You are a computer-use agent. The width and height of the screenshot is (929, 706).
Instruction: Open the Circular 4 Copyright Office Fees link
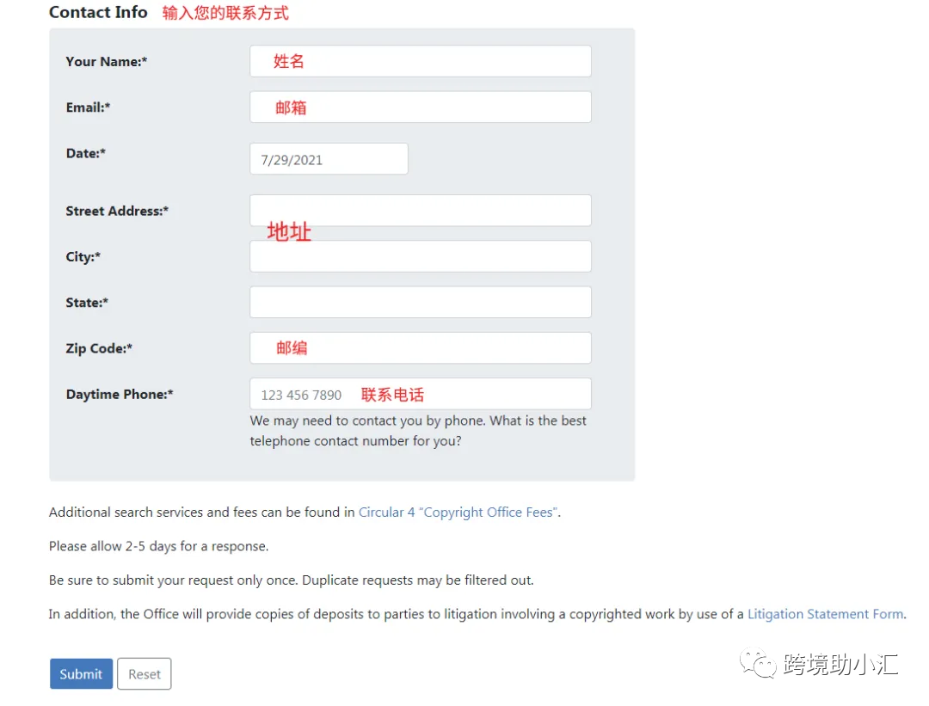click(458, 513)
